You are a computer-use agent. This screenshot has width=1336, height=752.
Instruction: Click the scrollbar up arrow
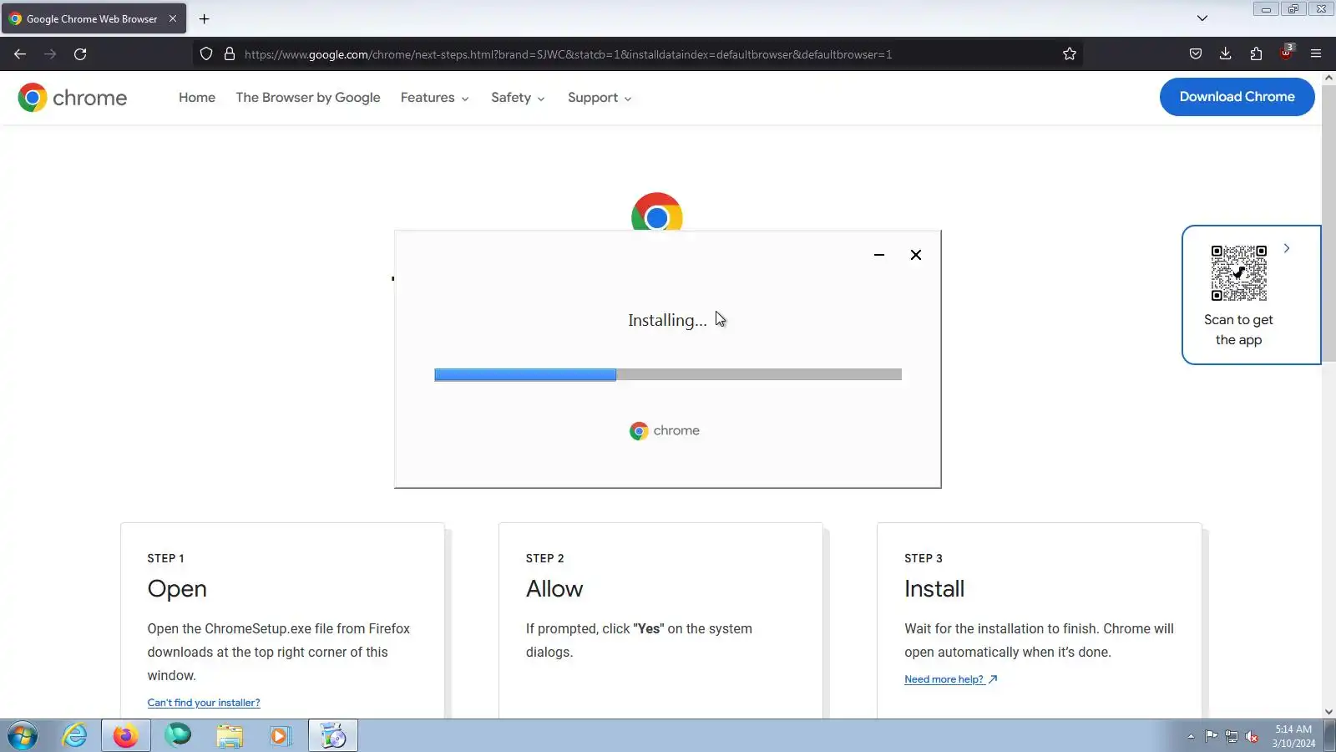(1328, 78)
